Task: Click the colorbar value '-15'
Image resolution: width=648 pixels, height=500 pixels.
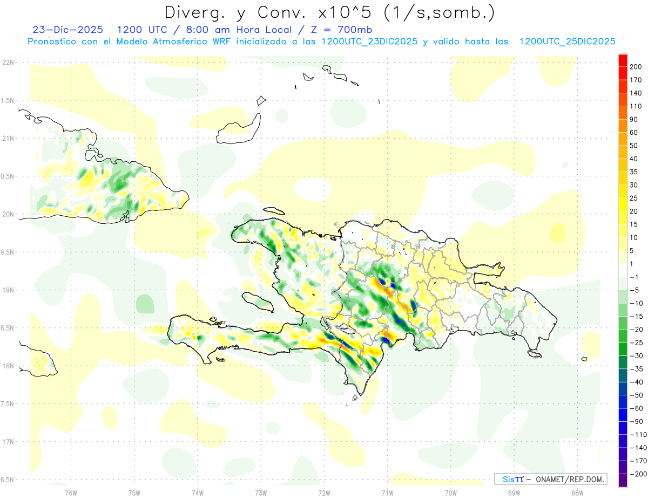Action: [636, 317]
